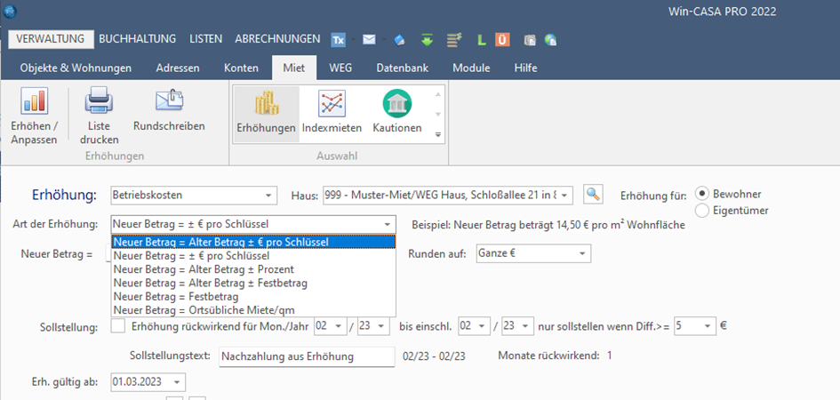Image resolution: width=840 pixels, height=400 pixels.
Task: Click the Monate rückwirkend: 1 text
Action: [555, 355]
